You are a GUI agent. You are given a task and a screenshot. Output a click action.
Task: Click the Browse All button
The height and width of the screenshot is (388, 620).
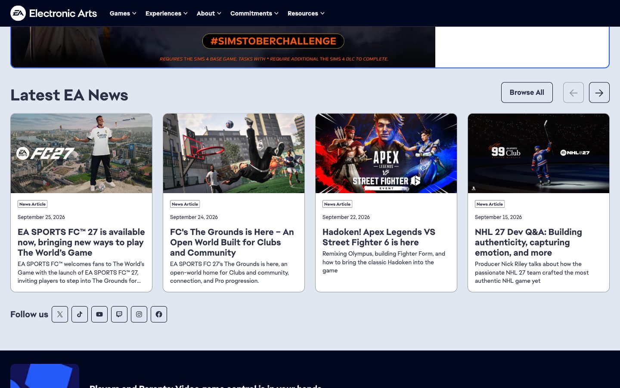[x=527, y=93]
